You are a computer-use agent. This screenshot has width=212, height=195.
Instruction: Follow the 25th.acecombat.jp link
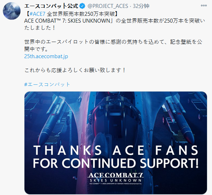(46, 56)
